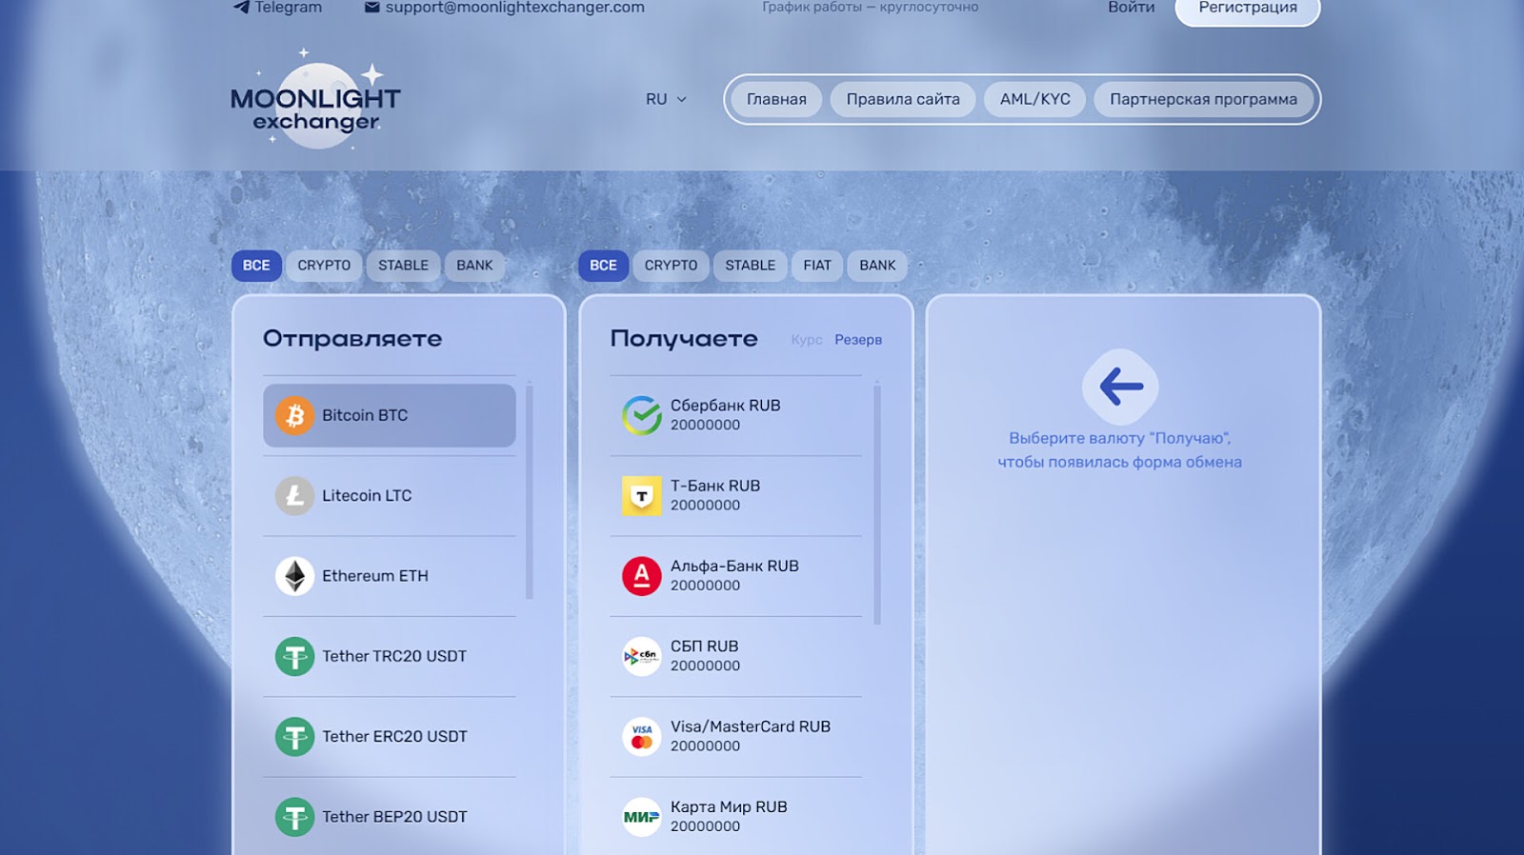1524x855 pixels.
Task: Select ВСЕ filter above Отправляете
Action: pyautogui.click(x=256, y=265)
